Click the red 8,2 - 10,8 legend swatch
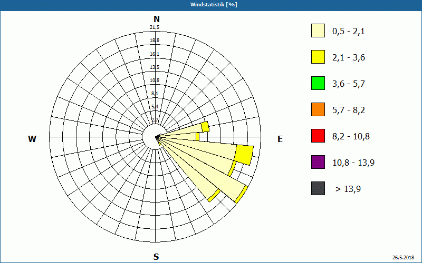 318,136
